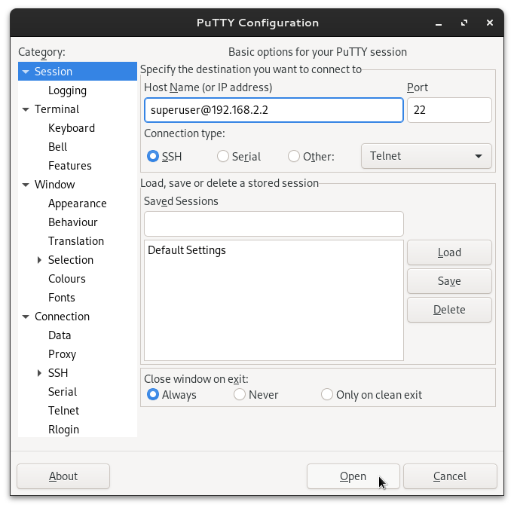The width and height of the screenshot is (514, 508).
Task: Minimize the PuTTY Configuration window
Action: point(439,23)
